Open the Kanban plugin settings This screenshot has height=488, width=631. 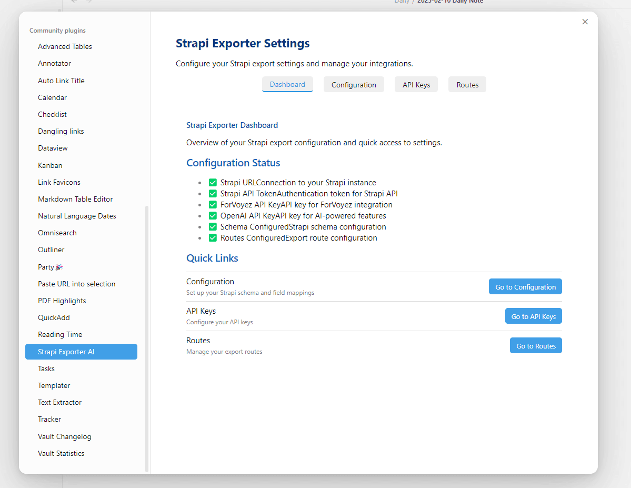(x=50, y=165)
